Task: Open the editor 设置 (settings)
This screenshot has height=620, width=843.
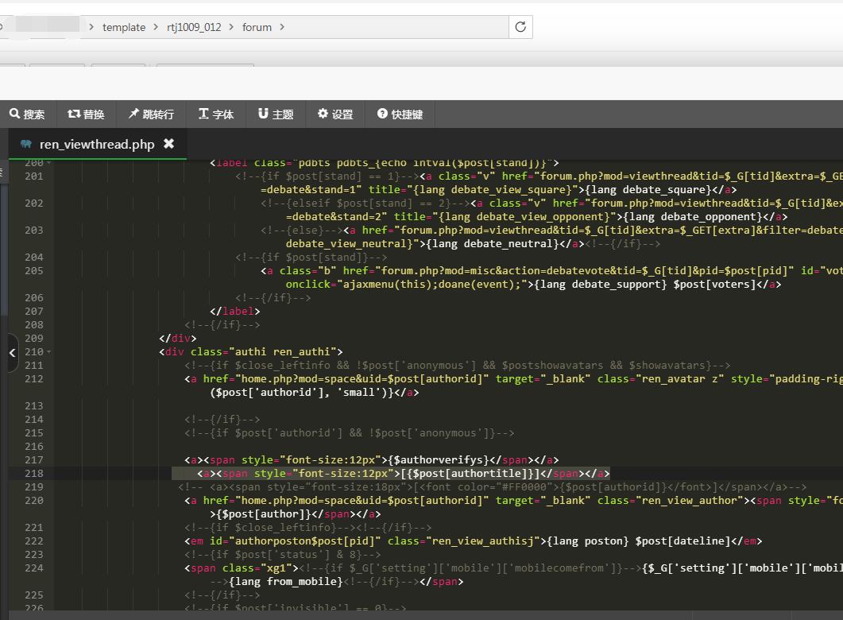Action: pyautogui.click(x=335, y=114)
